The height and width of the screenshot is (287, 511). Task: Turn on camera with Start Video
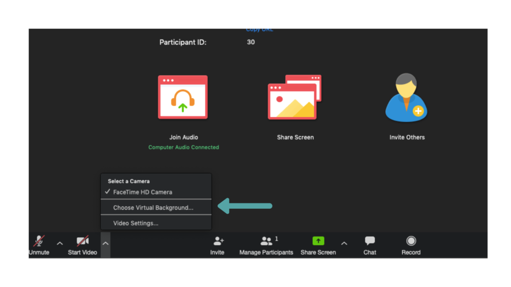82,246
